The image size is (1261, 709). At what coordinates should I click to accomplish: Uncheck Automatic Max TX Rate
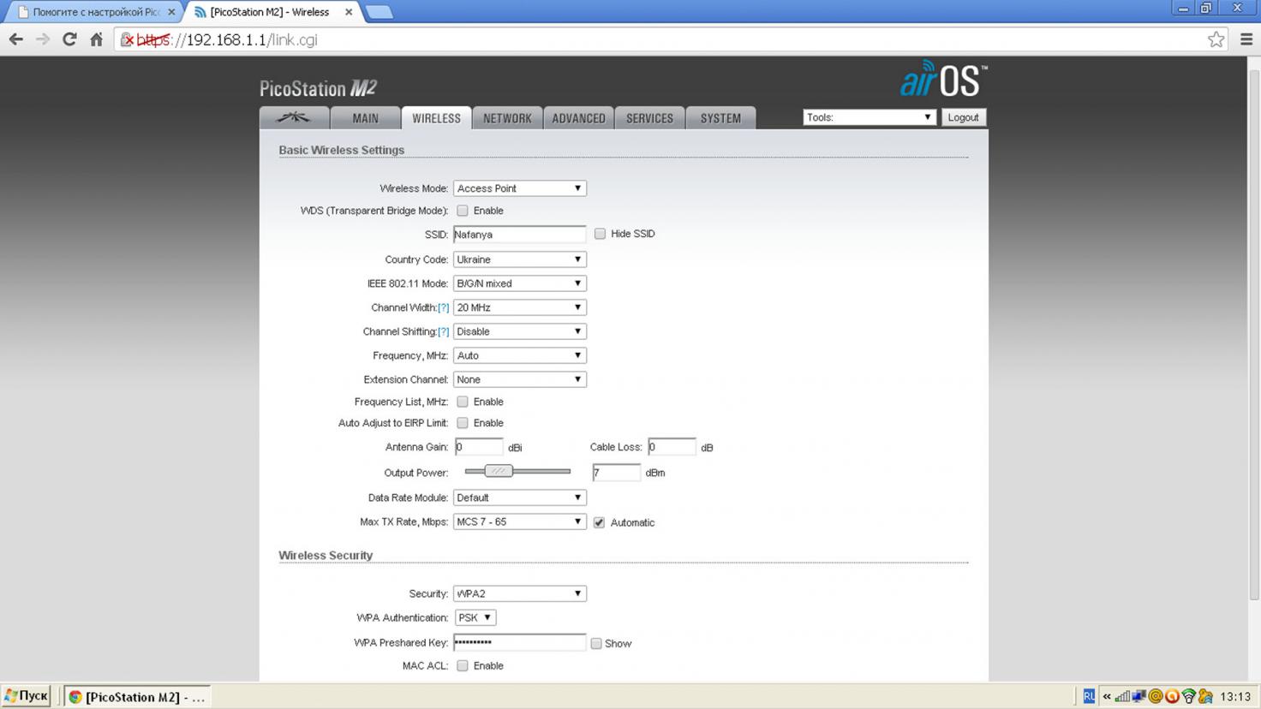(x=599, y=522)
